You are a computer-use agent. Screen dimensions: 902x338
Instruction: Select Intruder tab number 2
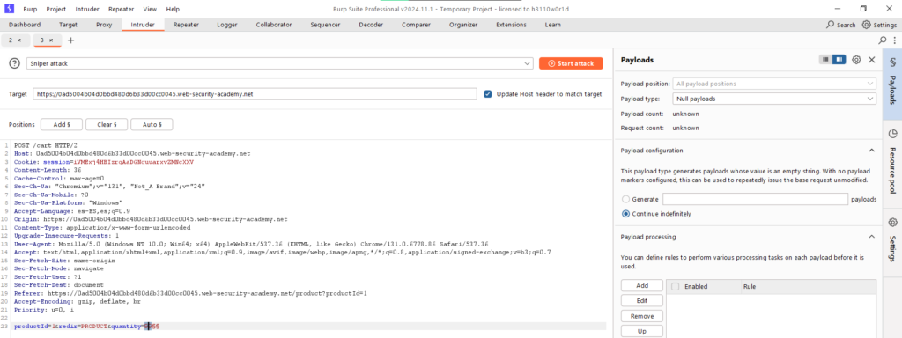(11, 40)
